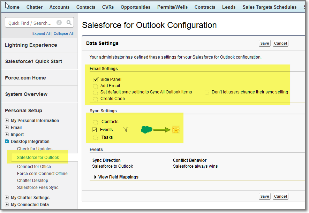
Task: Check Don't let users change their sync setting
Action: pos(207,92)
